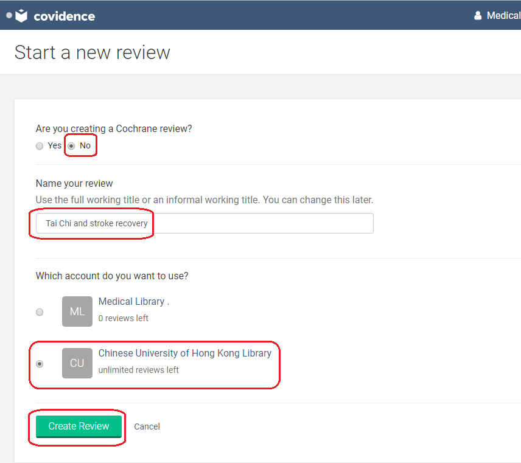Click the Create Review button
This screenshot has height=463, width=521.
[79, 426]
